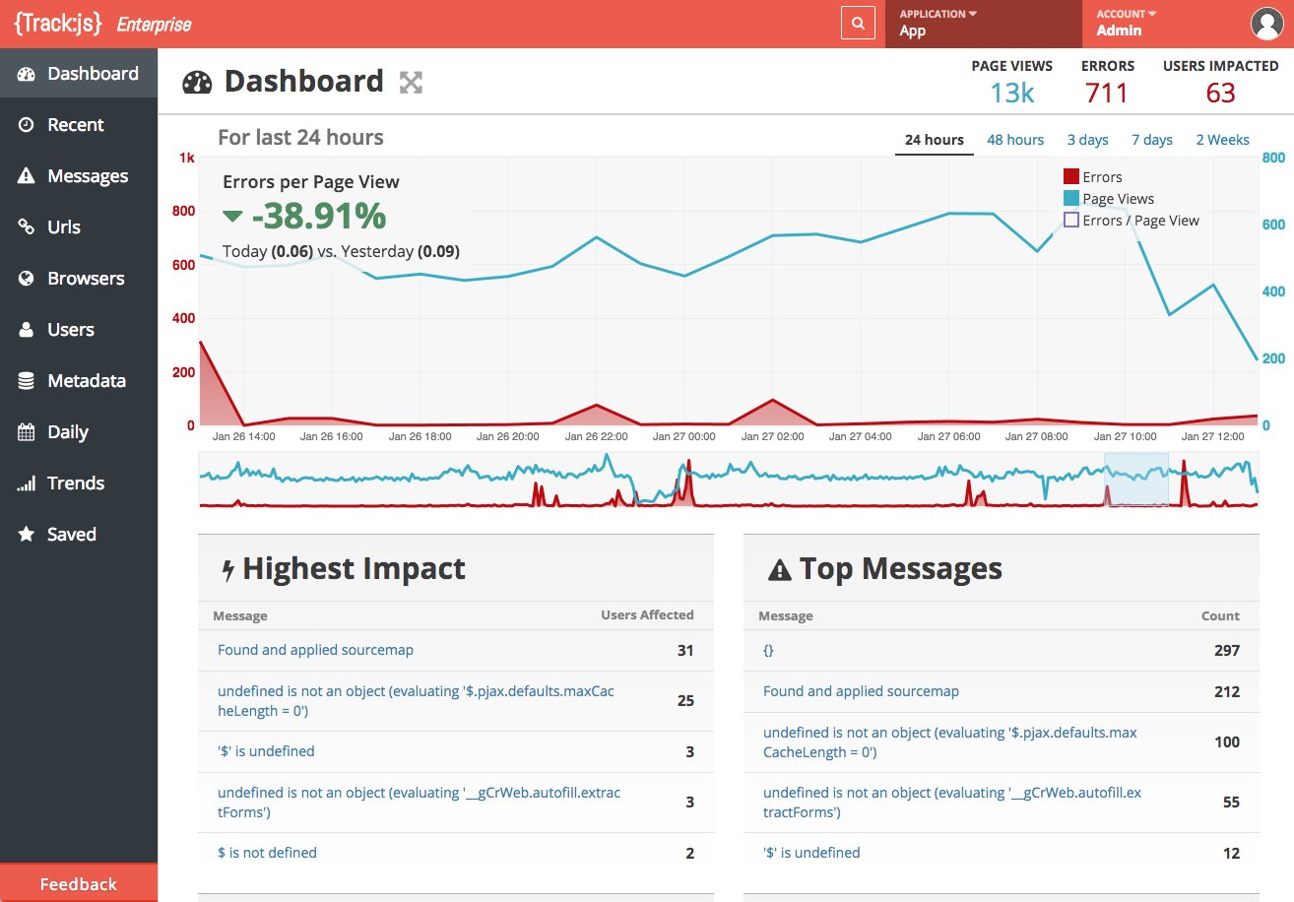Open Recent via the clock icon
1294x902 pixels.
(x=27, y=125)
